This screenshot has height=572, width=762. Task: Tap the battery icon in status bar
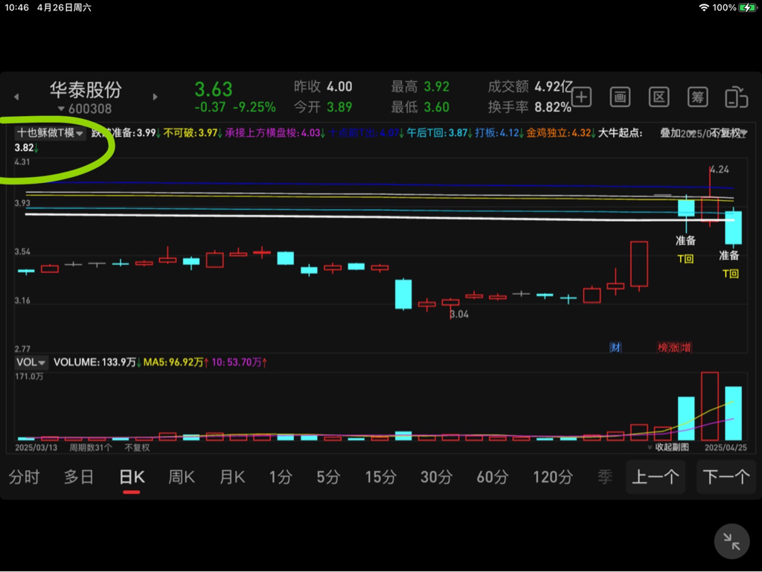pyautogui.click(x=747, y=7)
